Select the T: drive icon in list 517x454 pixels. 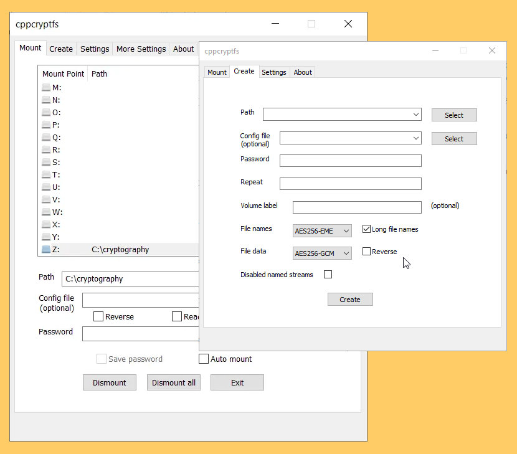(46, 175)
